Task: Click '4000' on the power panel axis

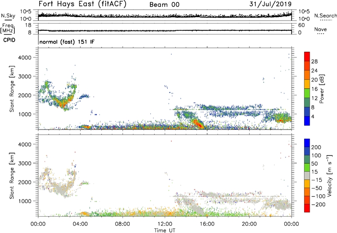Action: pos(25,58)
